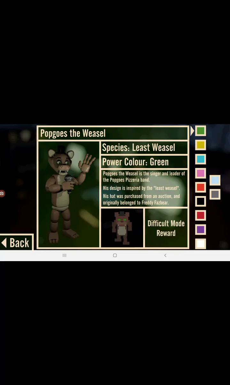Select the orange-red color swatch
The image size is (230, 385).
(x=200, y=187)
